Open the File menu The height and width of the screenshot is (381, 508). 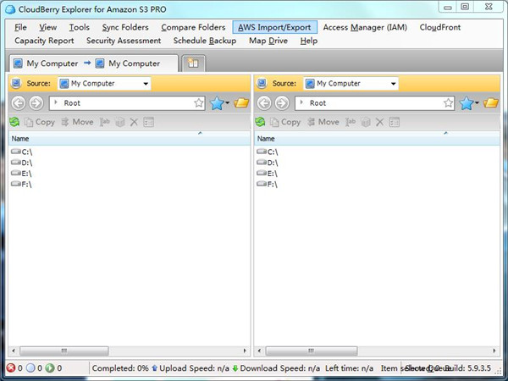20,28
